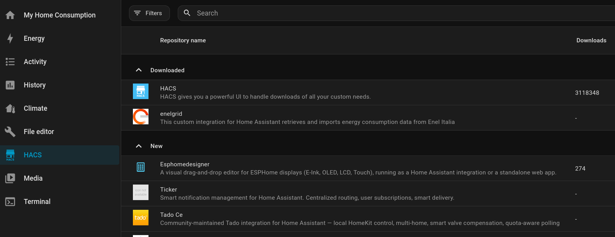Screen dimensions: 615x237
Task: Click the HACS sidebar store icon
Action: click(x=10, y=155)
